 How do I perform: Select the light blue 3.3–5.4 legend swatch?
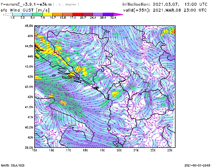(x=27, y=14)
